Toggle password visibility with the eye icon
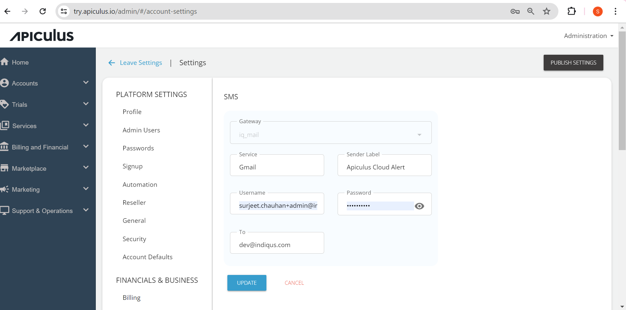Image resolution: width=626 pixels, height=310 pixels. coord(420,206)
